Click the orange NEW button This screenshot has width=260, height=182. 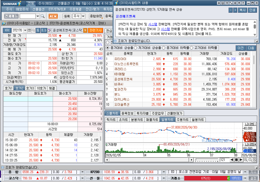click(x=53, y=16)
